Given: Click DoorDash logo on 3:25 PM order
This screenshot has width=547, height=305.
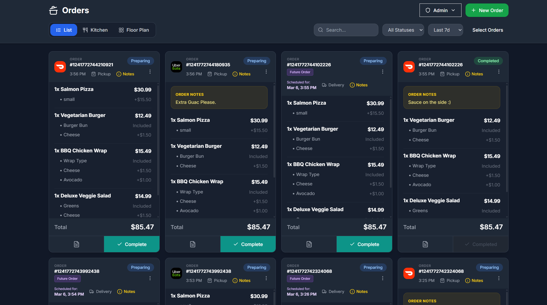Looking at the screenshot, I should coord(409,273).
